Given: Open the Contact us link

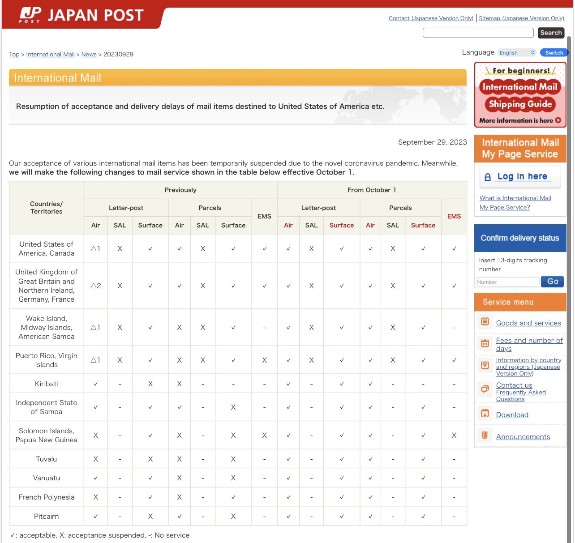Looking at the screenshot, I should coord(514,385).
